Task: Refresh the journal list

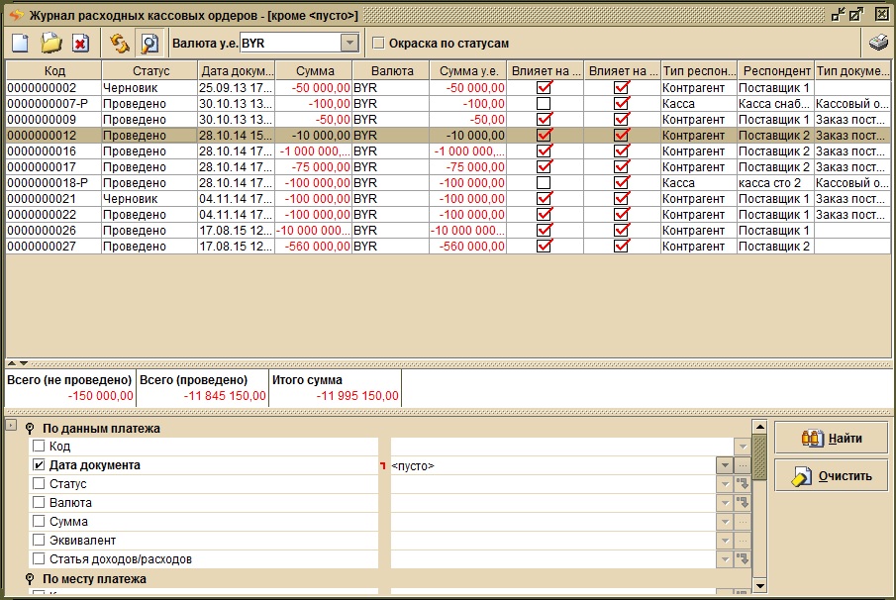Action: [x=120, y=44]
